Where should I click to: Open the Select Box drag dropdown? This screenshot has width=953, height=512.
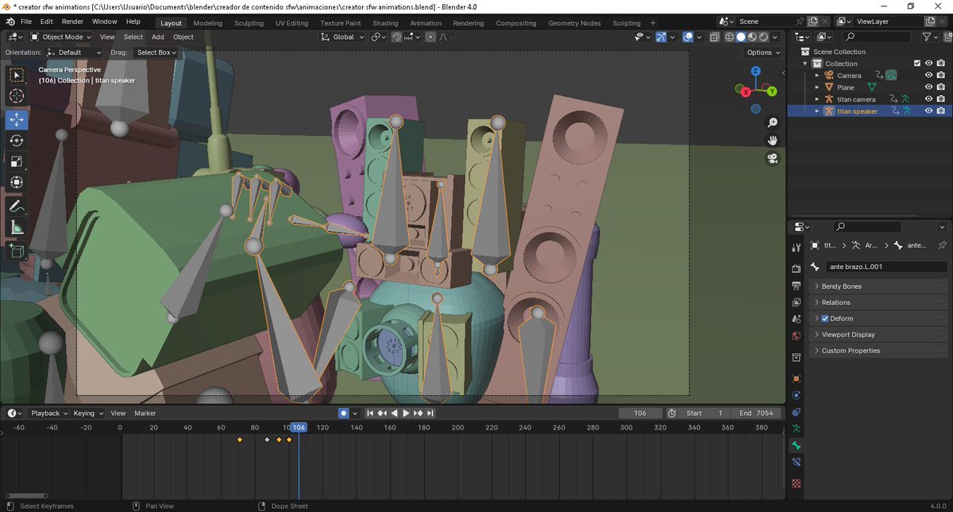[x=156, y=52]
